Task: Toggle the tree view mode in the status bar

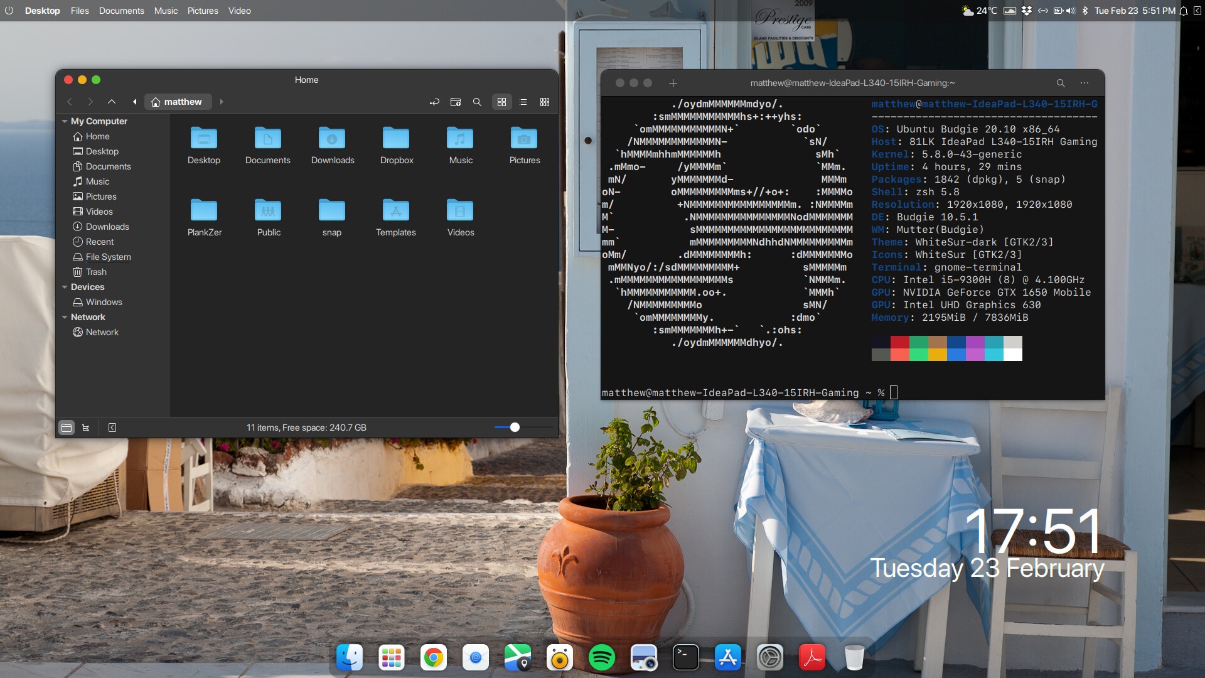Action: [x=86, y=428]
